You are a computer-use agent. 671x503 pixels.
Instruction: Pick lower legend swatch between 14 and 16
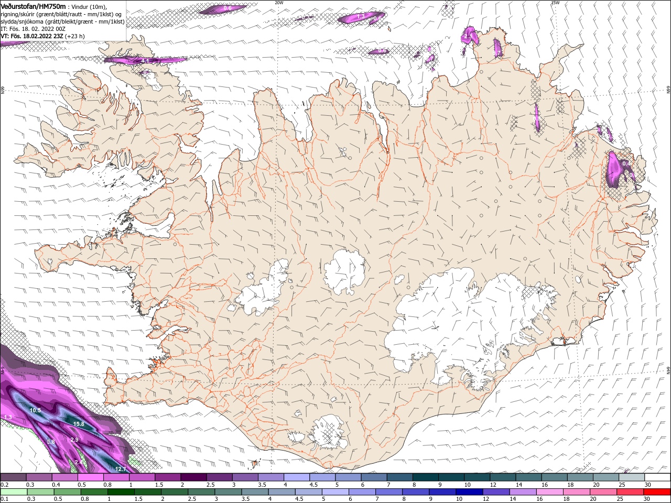(523, 492)
